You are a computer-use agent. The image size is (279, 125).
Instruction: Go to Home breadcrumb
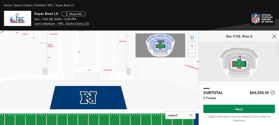pyautogui.click(x=8, y=5)
